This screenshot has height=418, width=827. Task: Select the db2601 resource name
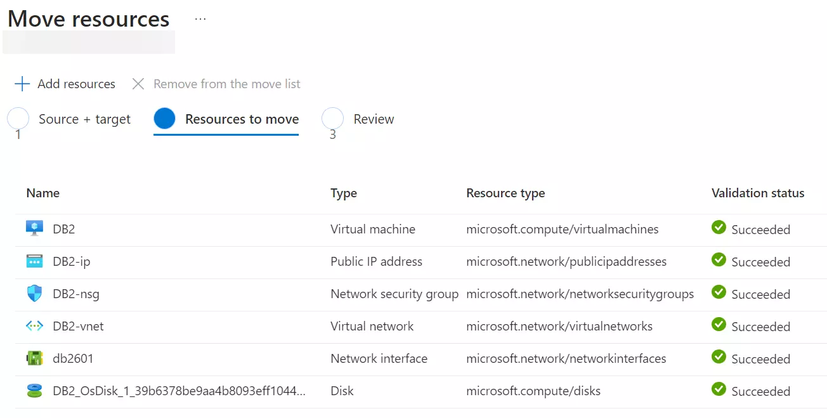(x=73, y=358)
